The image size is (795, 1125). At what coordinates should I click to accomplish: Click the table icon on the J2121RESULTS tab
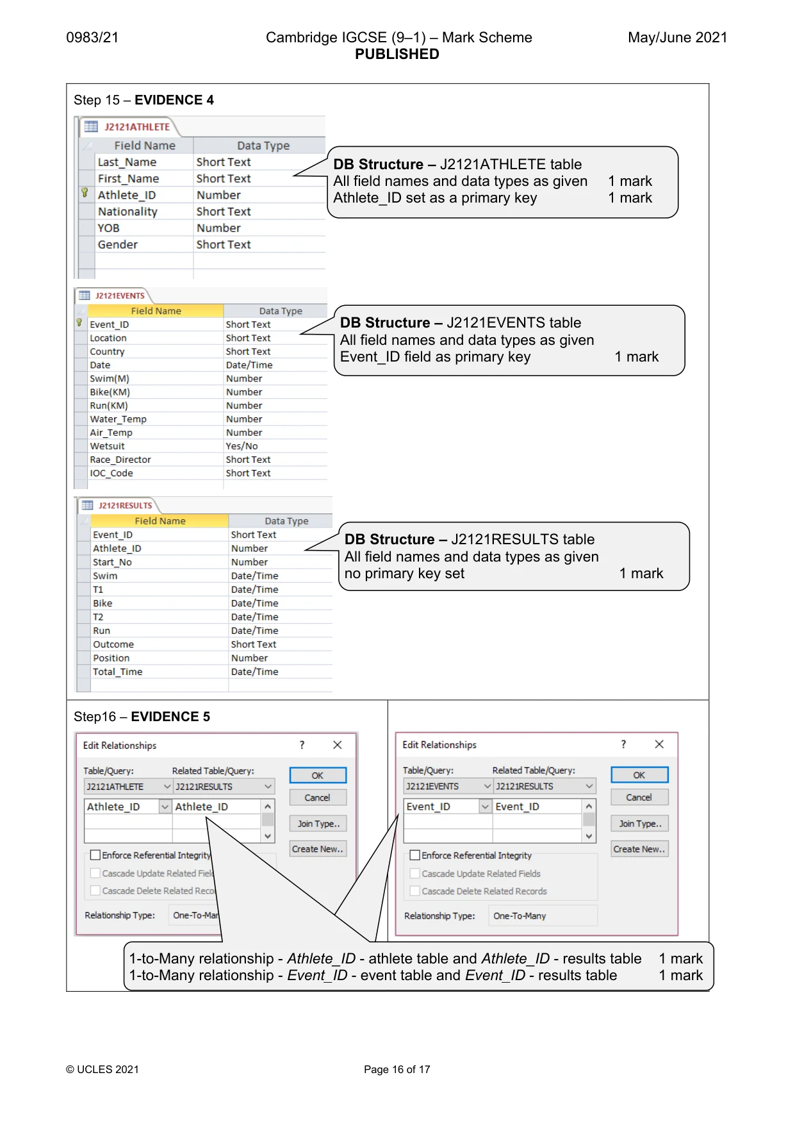[88, 505]
